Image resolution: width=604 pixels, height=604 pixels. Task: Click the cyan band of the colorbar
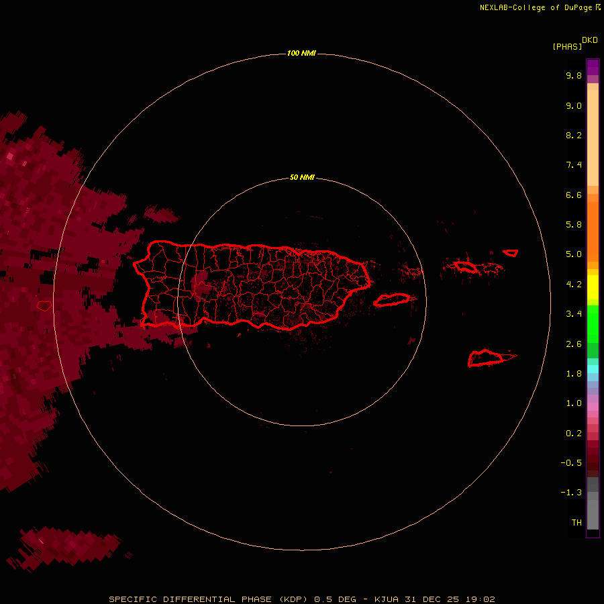click(x=593, y=369)
